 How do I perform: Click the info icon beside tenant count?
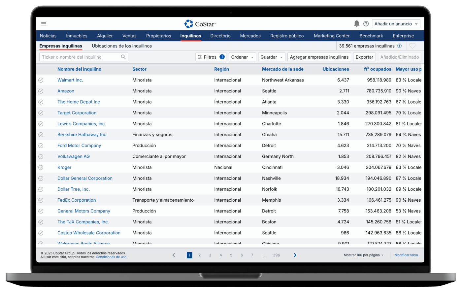pos(399,46)
